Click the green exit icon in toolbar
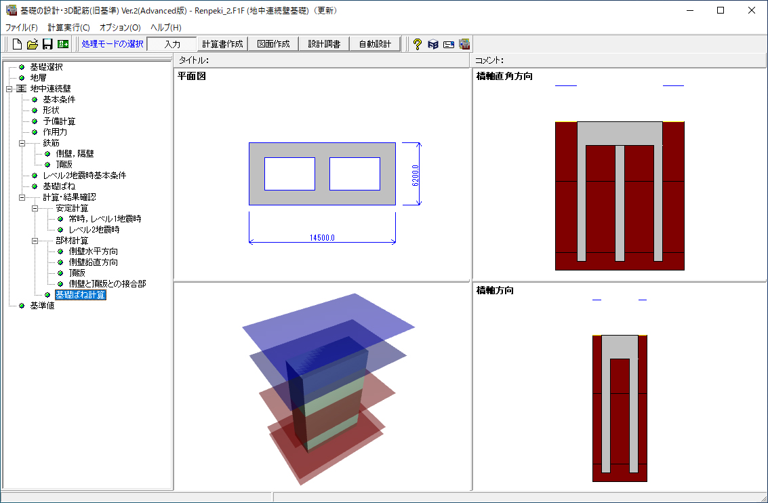 (62, 44)
